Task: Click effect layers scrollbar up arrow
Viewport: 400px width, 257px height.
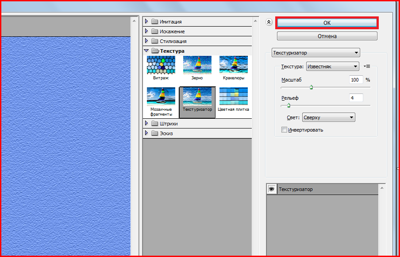Action: [382, 188]
